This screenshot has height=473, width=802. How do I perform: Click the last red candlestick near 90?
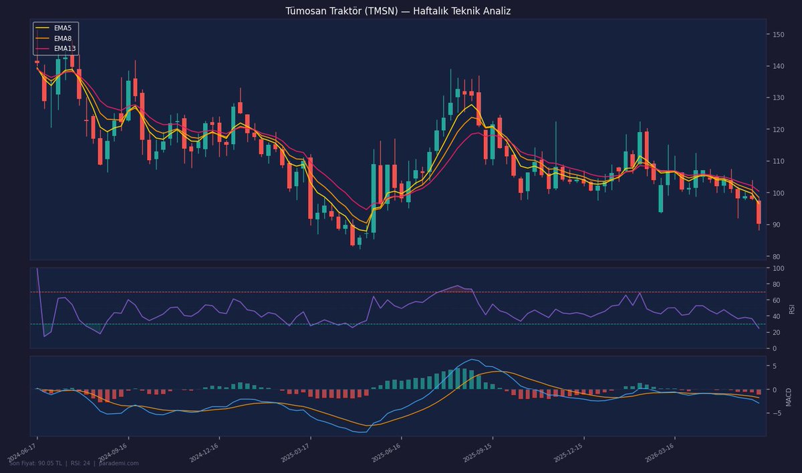coord(759,212)
